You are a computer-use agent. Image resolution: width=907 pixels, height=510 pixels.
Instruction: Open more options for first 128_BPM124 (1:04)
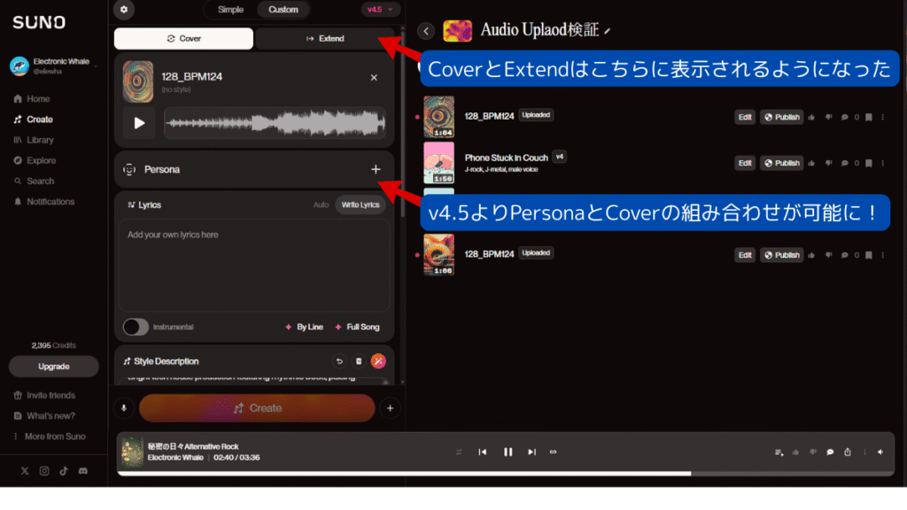point(883,118)
